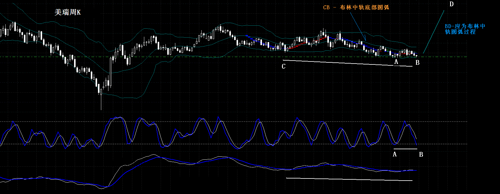Click label D at top right

[x=452, y=4]
